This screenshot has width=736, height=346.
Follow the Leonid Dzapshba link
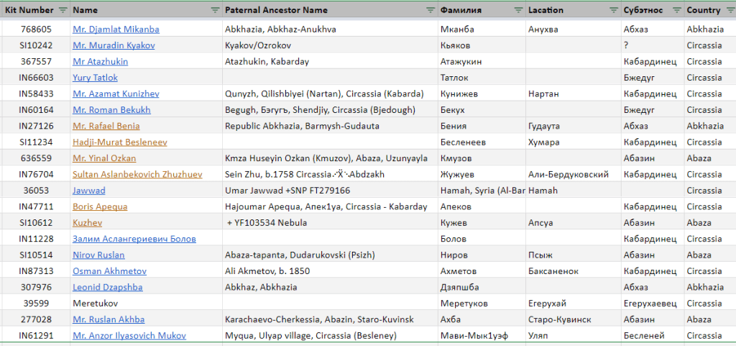coord(107,288)
